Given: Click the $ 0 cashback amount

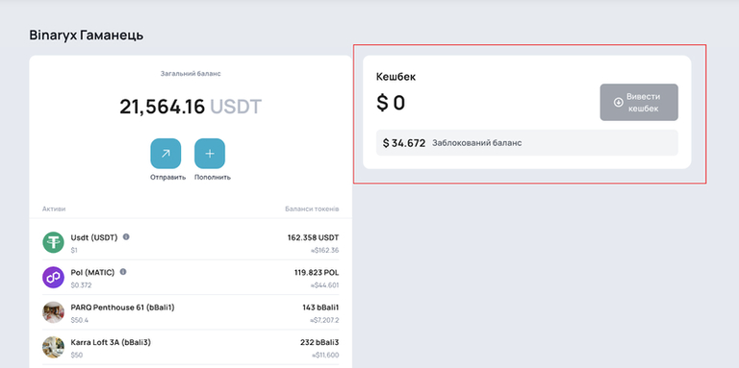Looking at the screenshot, I should click(391, 103).
